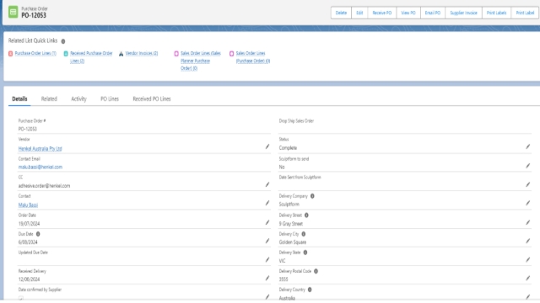Viewport: 540px width, 303px height.
Task: Open Sales Order Lines (Sales Planner Purchase Order) link
Action: point(201,61)
